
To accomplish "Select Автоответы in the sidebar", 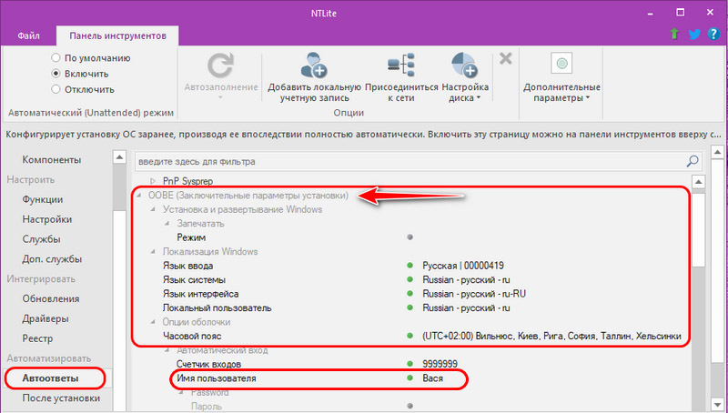I will 50,378.
